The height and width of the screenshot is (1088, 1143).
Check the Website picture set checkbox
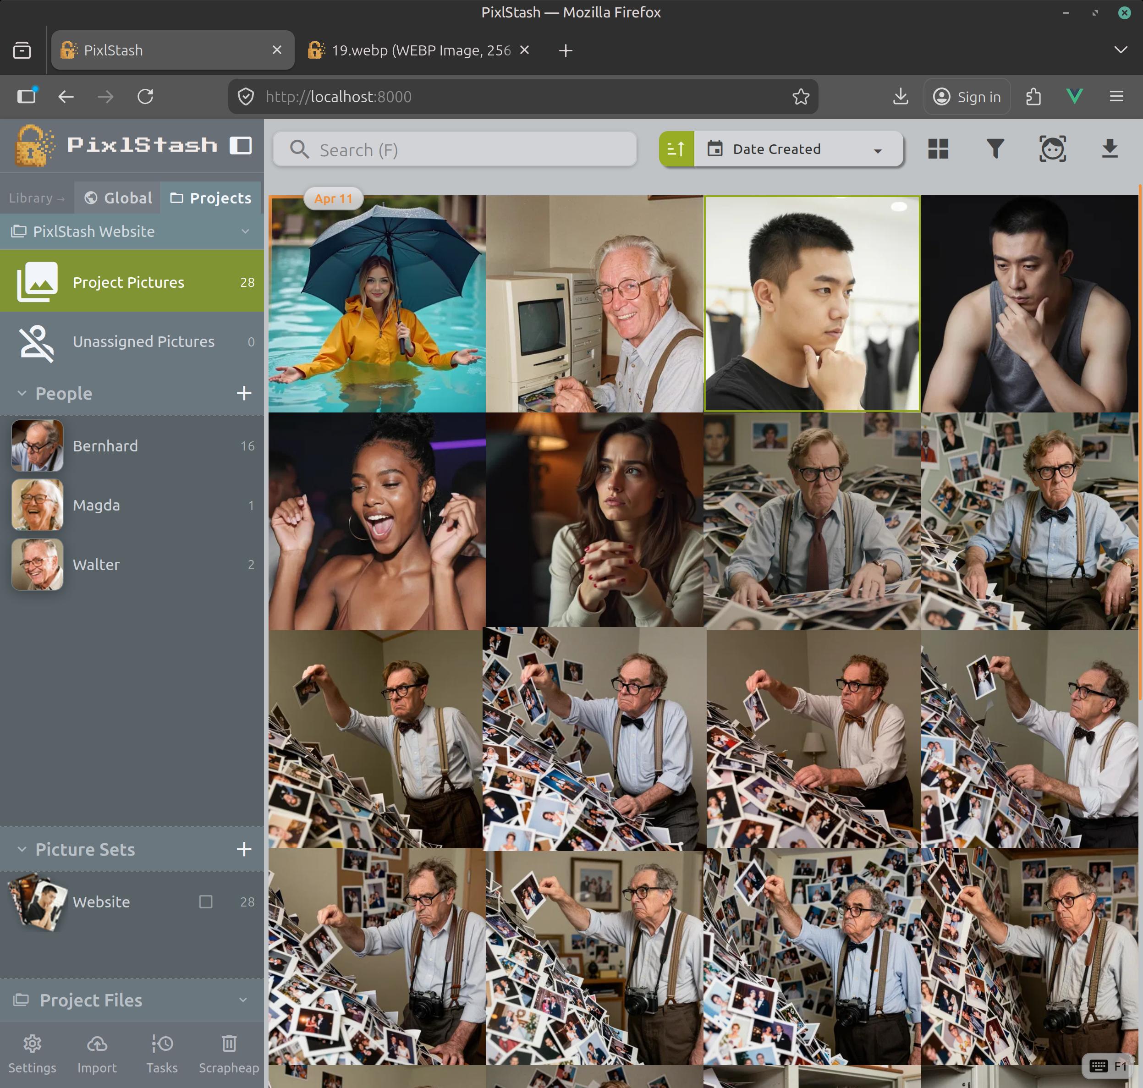pos(205,902)
